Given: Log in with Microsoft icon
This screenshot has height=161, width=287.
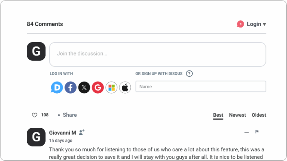Looking at the screenshot, I should click(111, 88).
